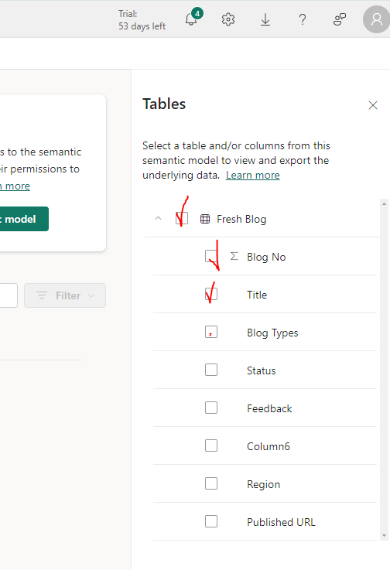This screenshot has height=570, width=390.
Task: Open the Learn more link in Tables
Action: coord(252,176)
